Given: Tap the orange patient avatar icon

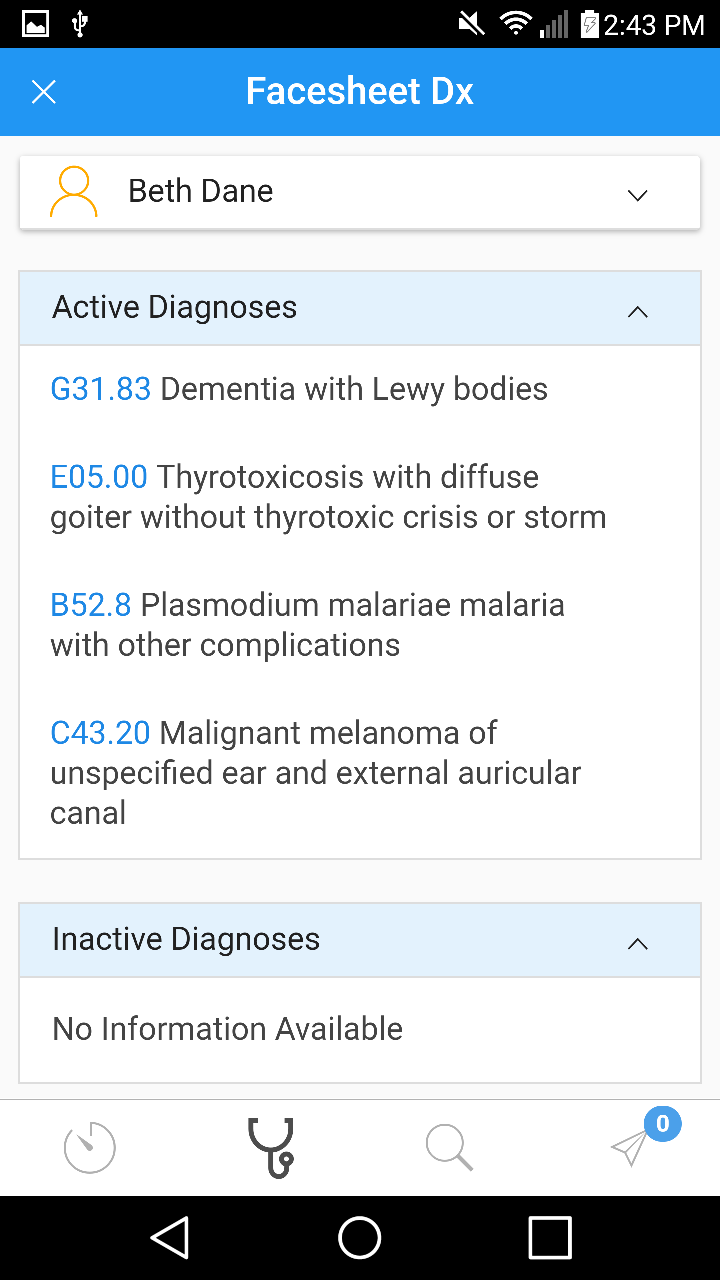Looking at the screenshot, I should tap(74, 192).
